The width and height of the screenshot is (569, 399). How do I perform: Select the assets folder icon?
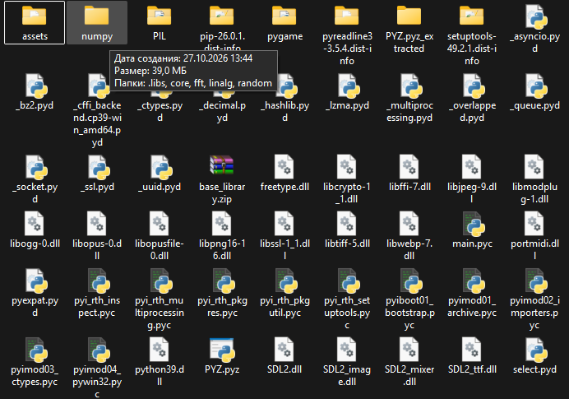(x=35, y=16)
